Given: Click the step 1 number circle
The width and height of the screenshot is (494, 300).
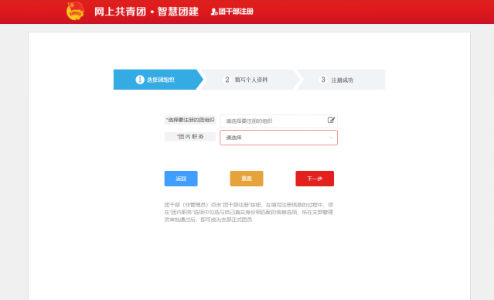Looking at the screenshot, I should 140,80.
